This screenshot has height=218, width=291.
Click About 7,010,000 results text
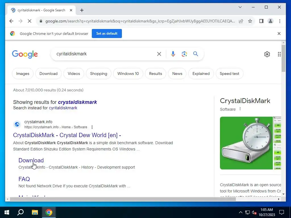click(48, 90)
